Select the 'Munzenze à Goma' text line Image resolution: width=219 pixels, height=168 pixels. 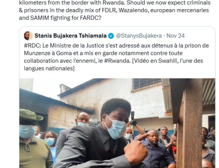coord(103,53)
